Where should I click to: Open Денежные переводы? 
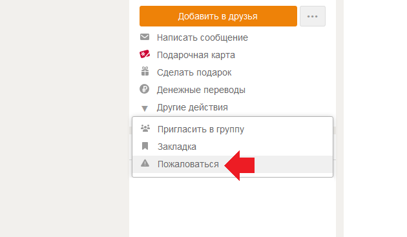point(201,90)
